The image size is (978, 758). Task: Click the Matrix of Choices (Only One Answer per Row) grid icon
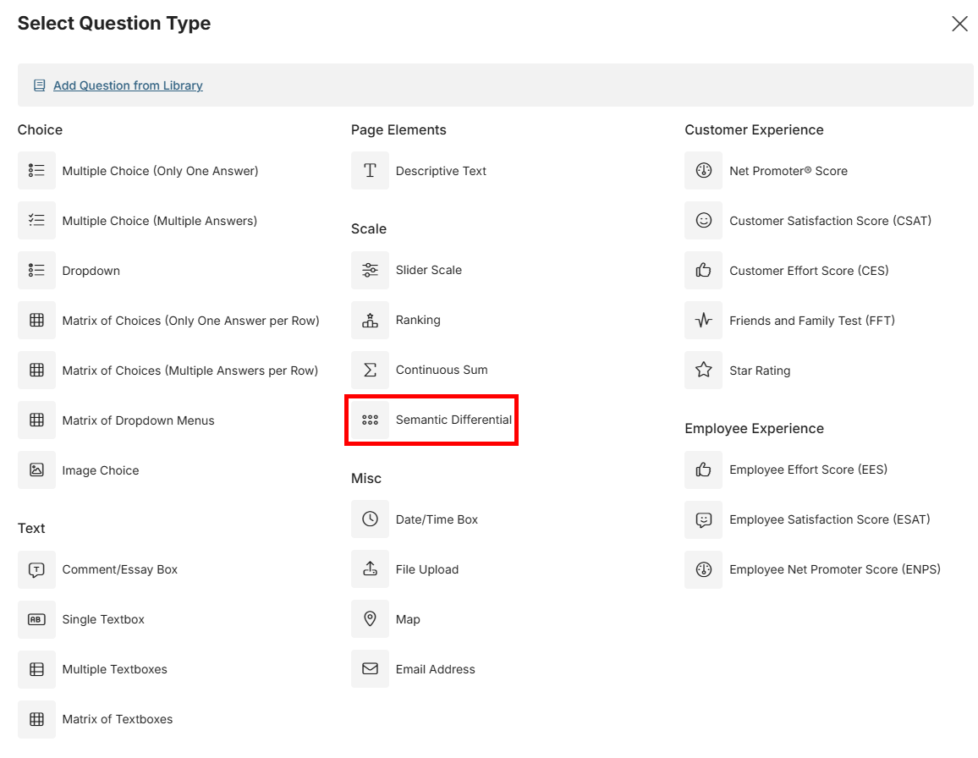[x=36, y=320]
